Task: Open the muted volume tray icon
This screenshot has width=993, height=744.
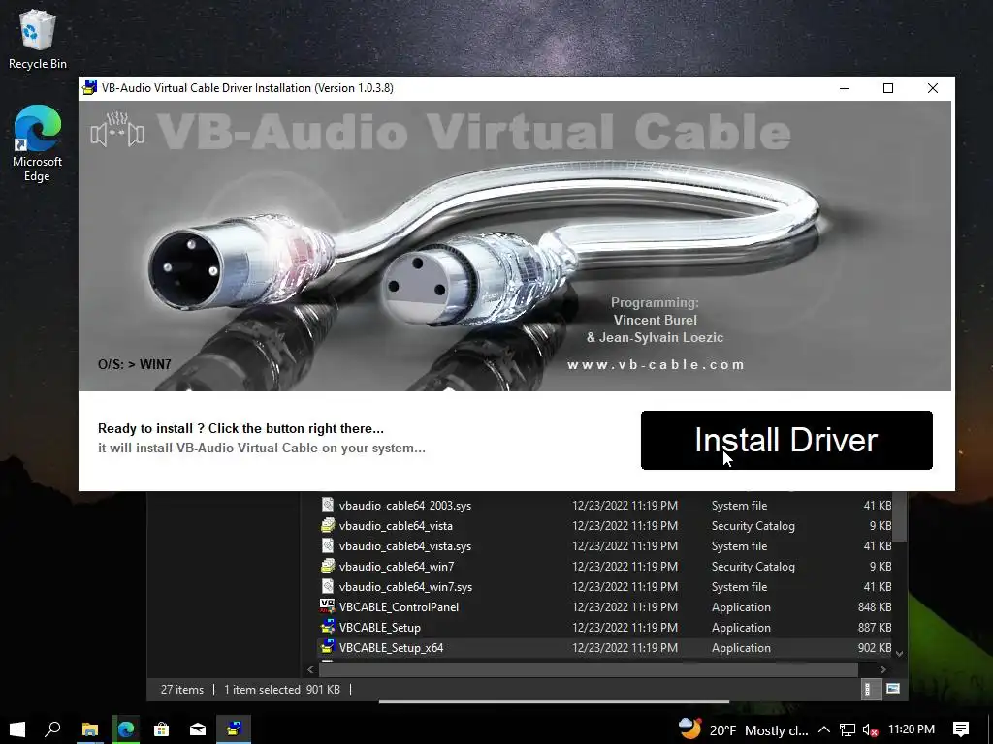Action: click(x=871, y=730)
